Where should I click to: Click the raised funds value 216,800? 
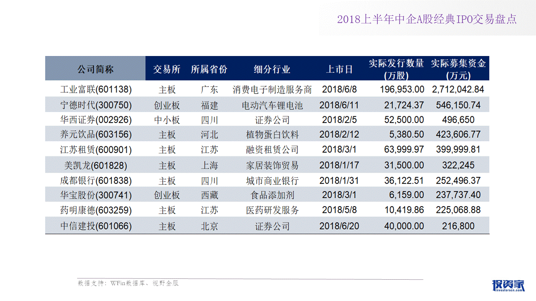pyautogui.click(x=458, y=226)
